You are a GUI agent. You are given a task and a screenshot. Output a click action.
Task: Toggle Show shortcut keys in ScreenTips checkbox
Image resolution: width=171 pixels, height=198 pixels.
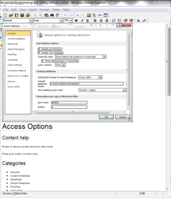click(x=43, y=61)
